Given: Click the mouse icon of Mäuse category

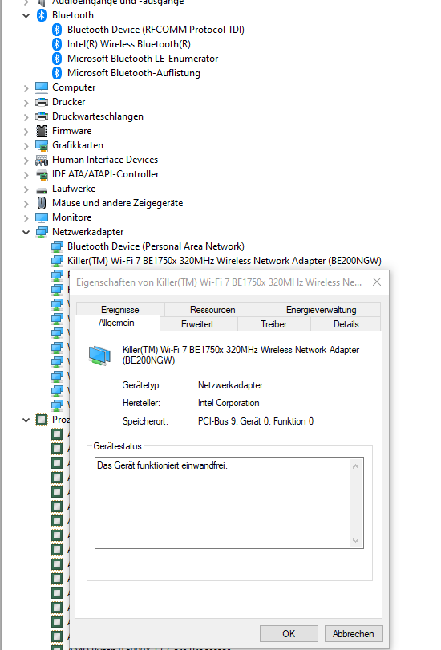Looking at the screenshot, I should tap(42, 203).
